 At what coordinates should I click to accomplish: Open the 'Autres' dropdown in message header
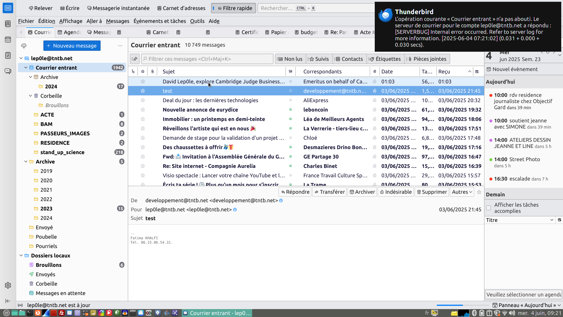pyautogui.click(x=462, y=192)
